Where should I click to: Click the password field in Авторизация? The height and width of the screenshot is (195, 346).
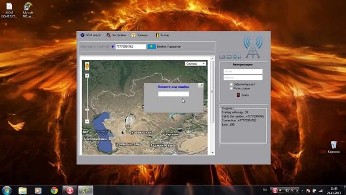tap(243, 77)
